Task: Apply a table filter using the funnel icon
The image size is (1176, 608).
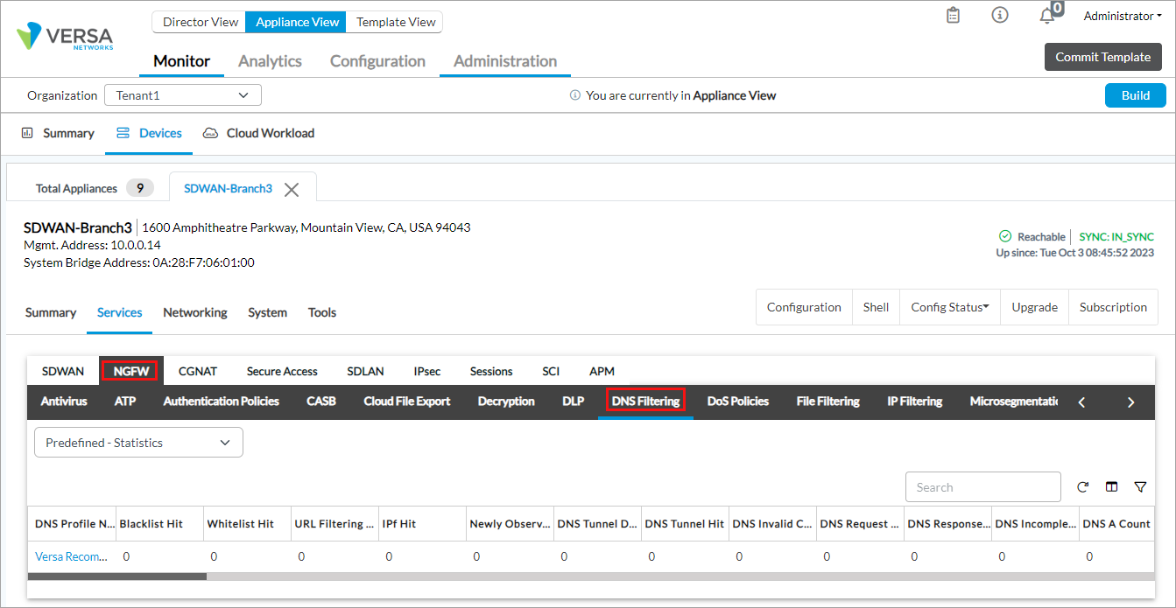Action: pos(1140,486)
